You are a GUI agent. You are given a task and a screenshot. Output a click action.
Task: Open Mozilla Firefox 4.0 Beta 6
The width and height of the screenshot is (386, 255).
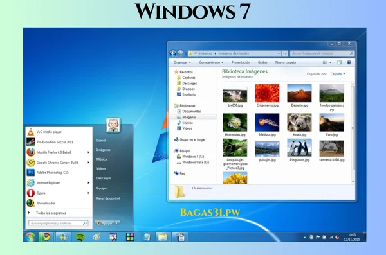pyautogui.click(x=59, y=152)
